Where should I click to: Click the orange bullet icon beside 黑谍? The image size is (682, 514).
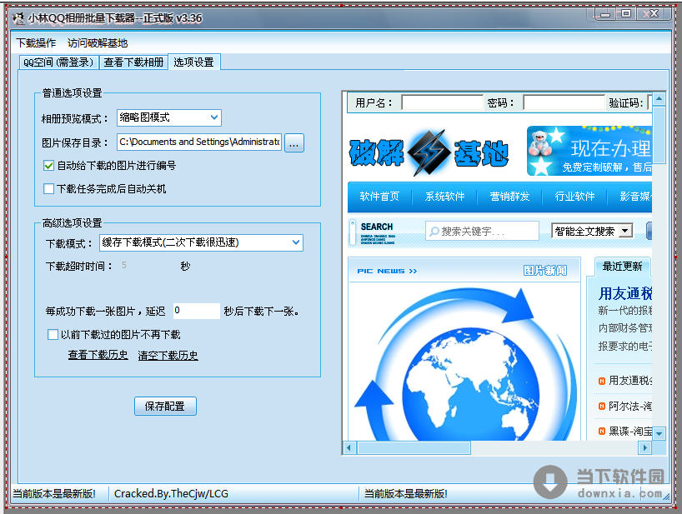pyautogui.click(x=601, y=432)
